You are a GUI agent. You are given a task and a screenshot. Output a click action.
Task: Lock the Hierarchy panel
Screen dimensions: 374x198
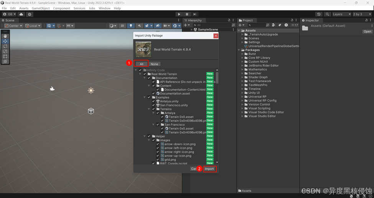point(229,20)
